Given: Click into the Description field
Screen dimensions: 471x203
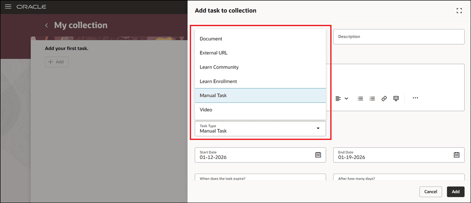Looking at the screenshot, I should pos(399,37).
